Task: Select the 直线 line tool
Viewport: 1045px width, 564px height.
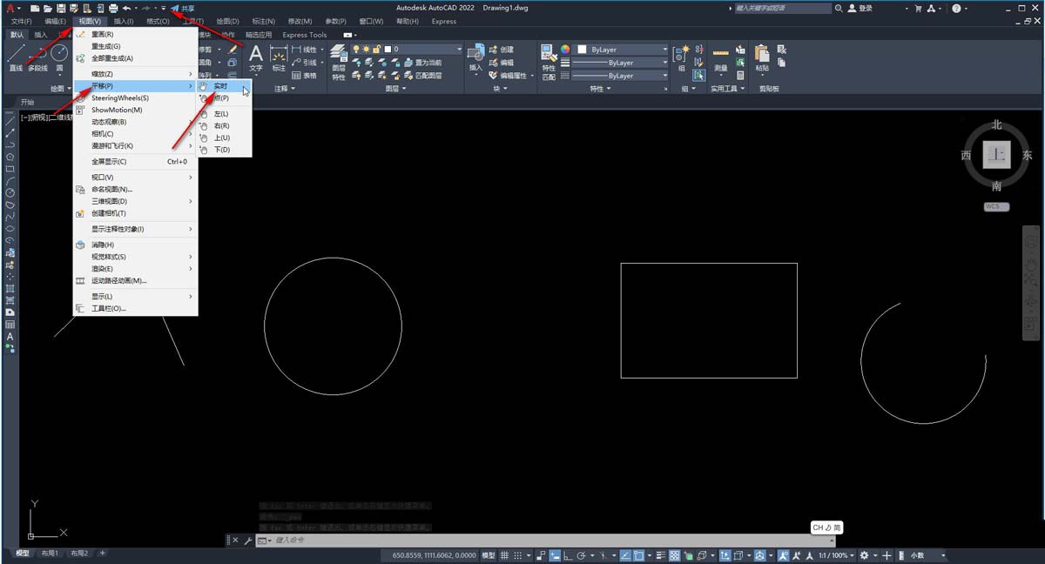Action: coord(16,57)
